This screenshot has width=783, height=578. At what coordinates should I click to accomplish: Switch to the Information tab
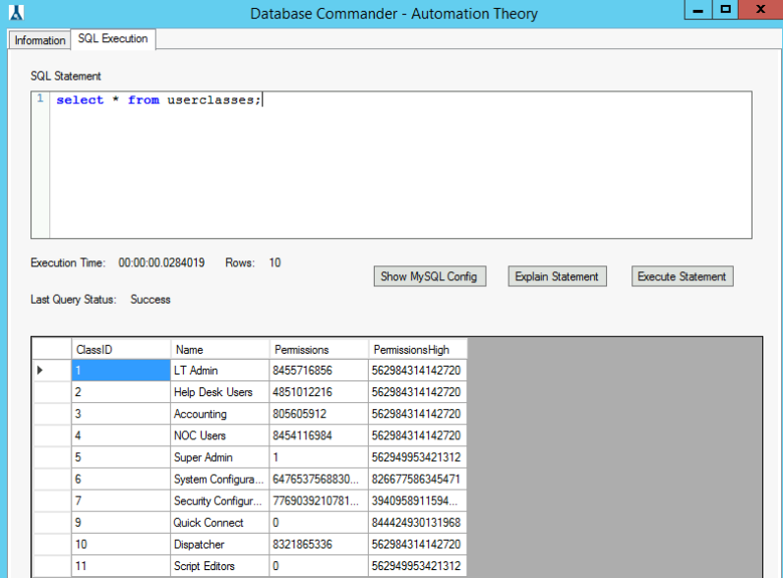pos(39,40)
